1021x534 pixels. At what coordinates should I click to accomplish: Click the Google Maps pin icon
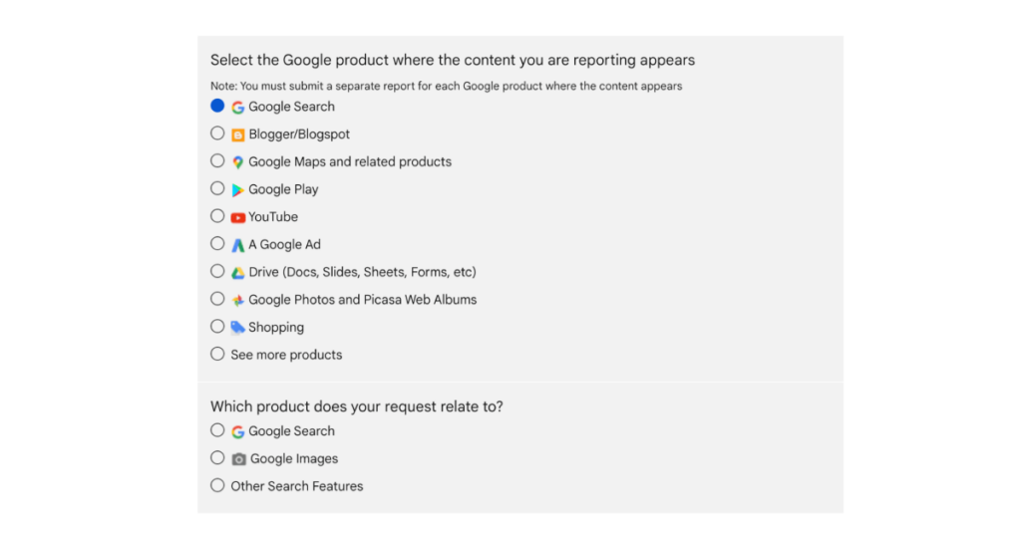(238, 162)
